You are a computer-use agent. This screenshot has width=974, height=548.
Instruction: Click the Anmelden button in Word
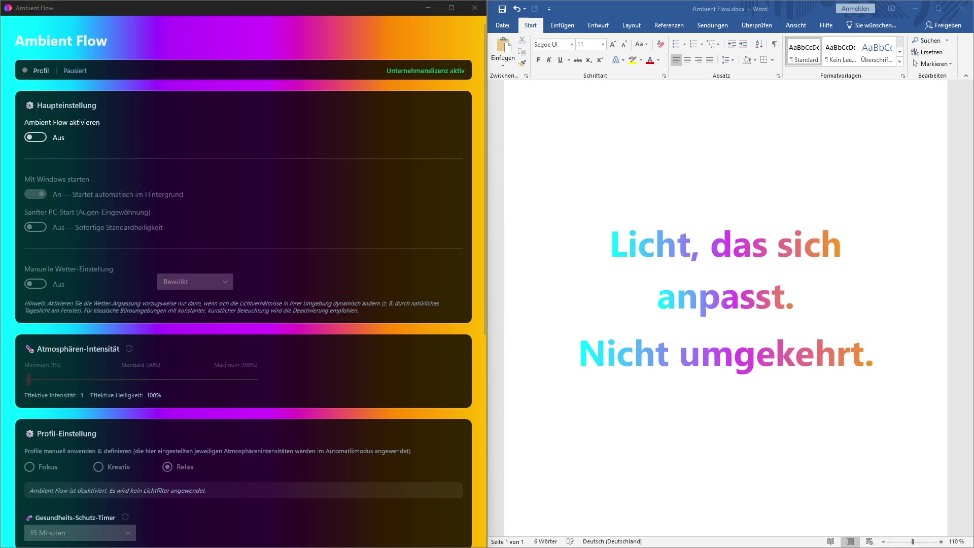[855, 9]
